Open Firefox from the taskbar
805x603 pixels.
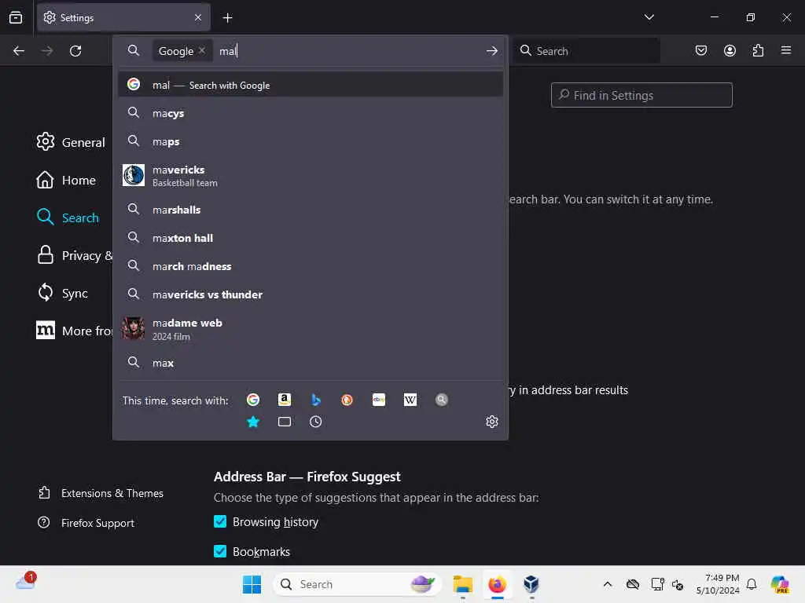point(497,584)
